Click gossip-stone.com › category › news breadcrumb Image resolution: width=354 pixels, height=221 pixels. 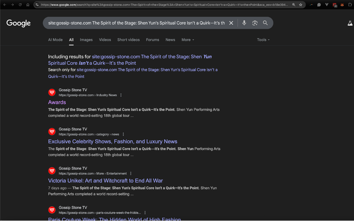tap(89, 134)
